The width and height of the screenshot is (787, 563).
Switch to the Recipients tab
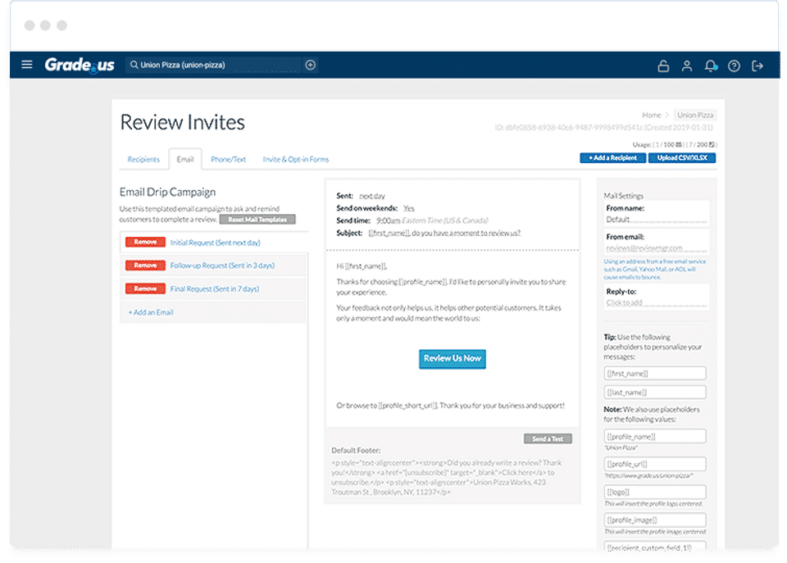(143, 159)
